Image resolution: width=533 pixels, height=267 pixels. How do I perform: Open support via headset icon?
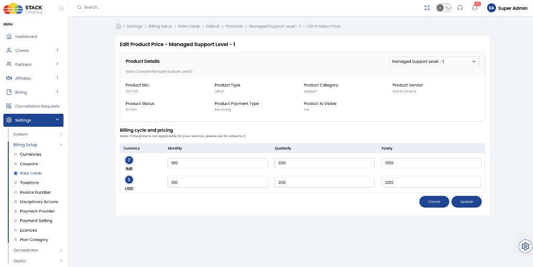point(460,8)
